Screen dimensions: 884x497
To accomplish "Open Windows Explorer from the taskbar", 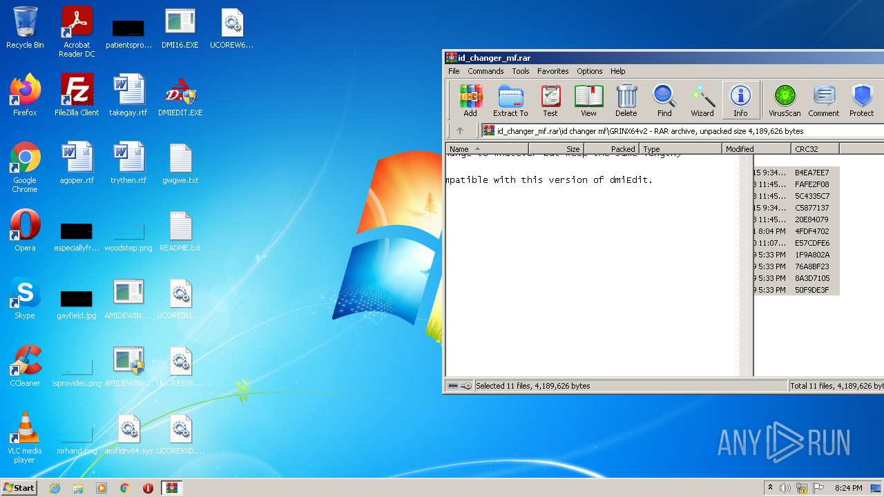I will pos(78,488).
